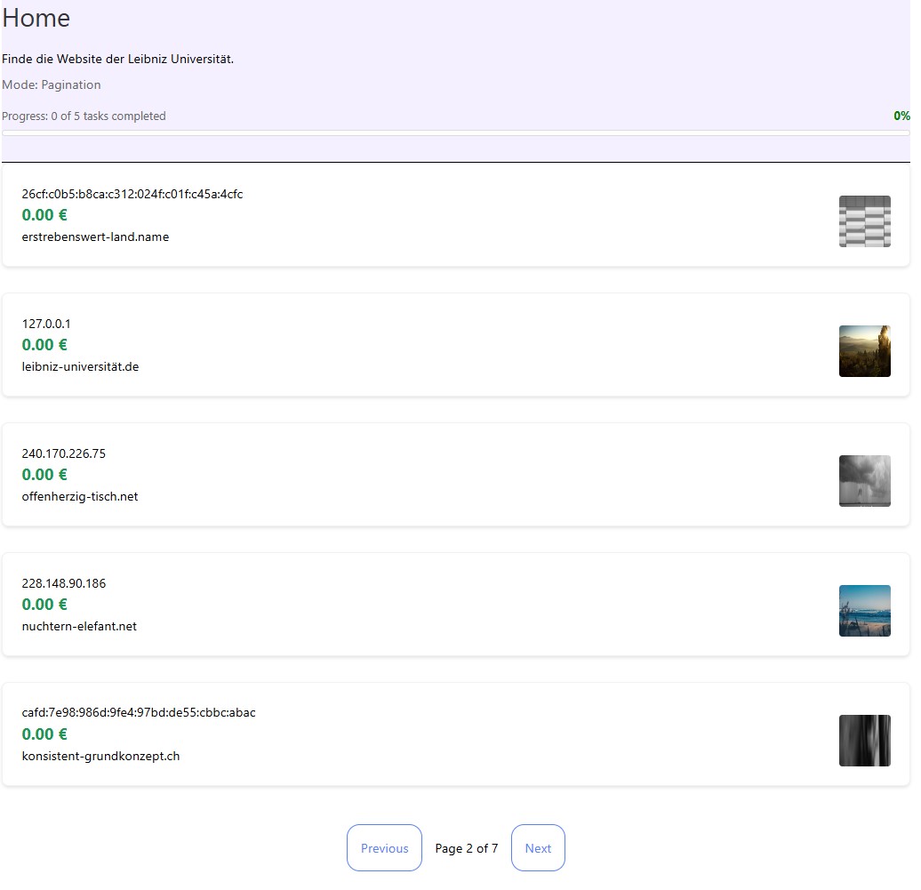The width and height of the screenshot is (921, 890).
Task: Click the price of nuchtern-elefant.net
Action: (x=44, y=605)
